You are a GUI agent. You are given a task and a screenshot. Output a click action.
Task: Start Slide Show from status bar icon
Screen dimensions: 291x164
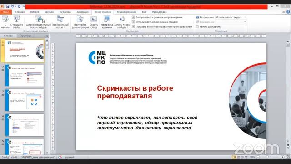pos(246,157)
